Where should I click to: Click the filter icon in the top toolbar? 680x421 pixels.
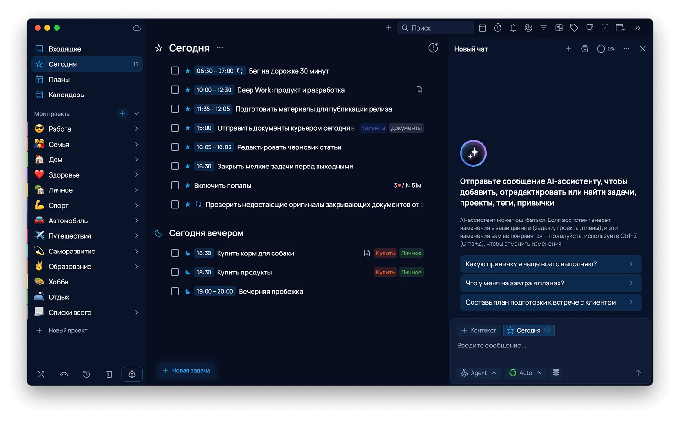(x=544, y=28)
